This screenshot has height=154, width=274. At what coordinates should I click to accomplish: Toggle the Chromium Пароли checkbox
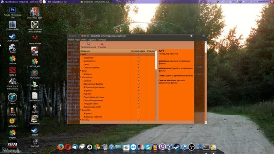pyautogui.click(x=138, y=94)
